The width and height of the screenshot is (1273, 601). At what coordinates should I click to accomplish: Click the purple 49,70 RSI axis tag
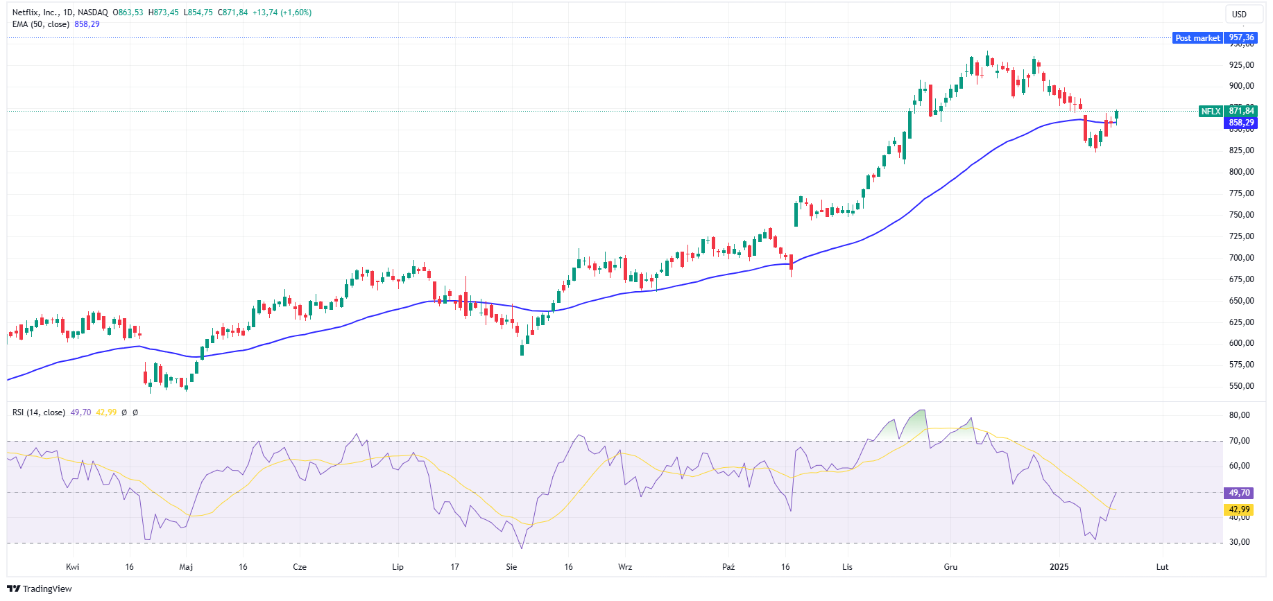(1239, 493)
